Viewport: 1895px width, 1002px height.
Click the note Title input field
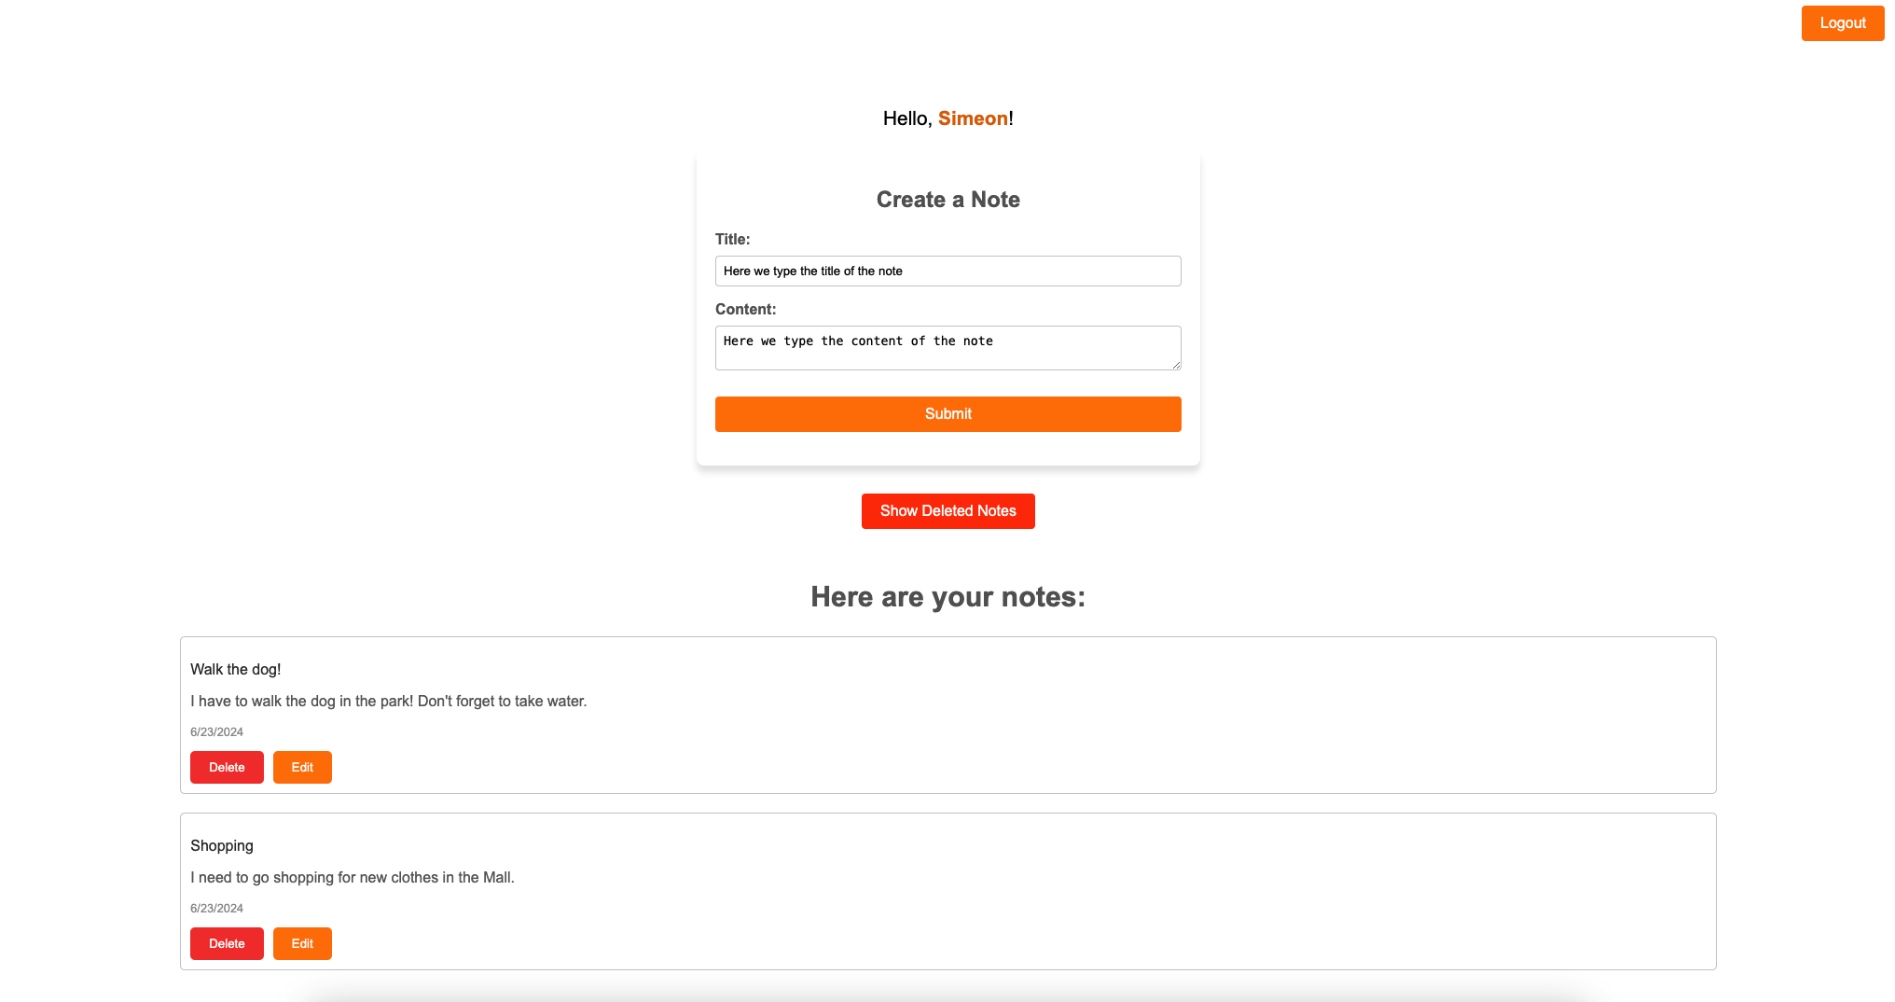[x=947, y=271]
